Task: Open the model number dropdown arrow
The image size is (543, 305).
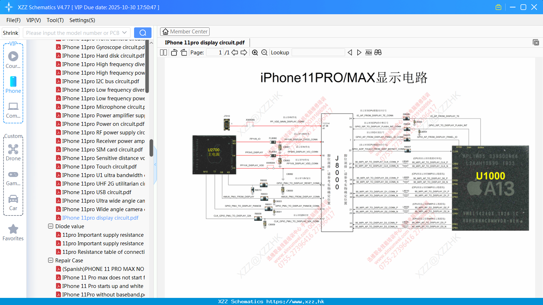Action: pos(124,33)
